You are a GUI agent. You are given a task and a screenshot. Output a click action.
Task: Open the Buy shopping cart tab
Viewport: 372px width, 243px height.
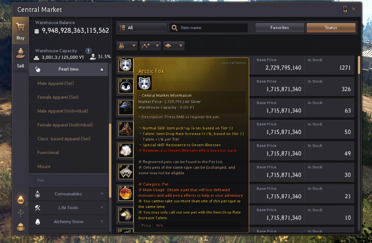click(20, 30)
